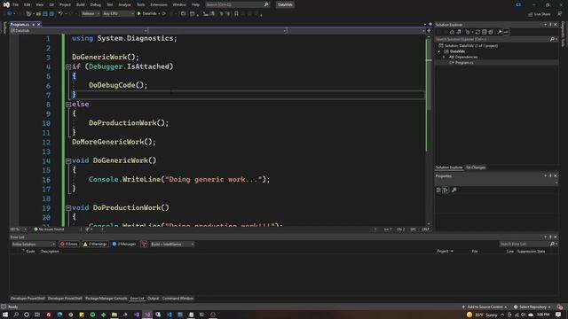Click Solution Explorer Refresh icon
The width and height of the screenshot is (568, 319).
tap(477, 32)
